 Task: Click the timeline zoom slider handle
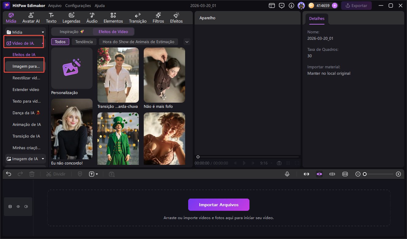(365, 174)
